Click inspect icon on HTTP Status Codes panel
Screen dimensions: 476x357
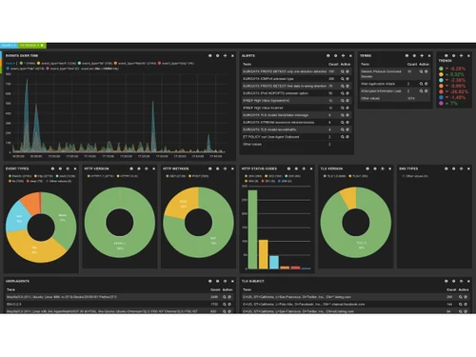tap(288, 169)
